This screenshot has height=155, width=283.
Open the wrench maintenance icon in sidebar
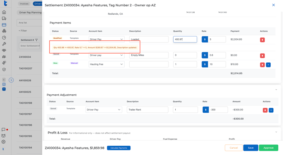point(4,44)
